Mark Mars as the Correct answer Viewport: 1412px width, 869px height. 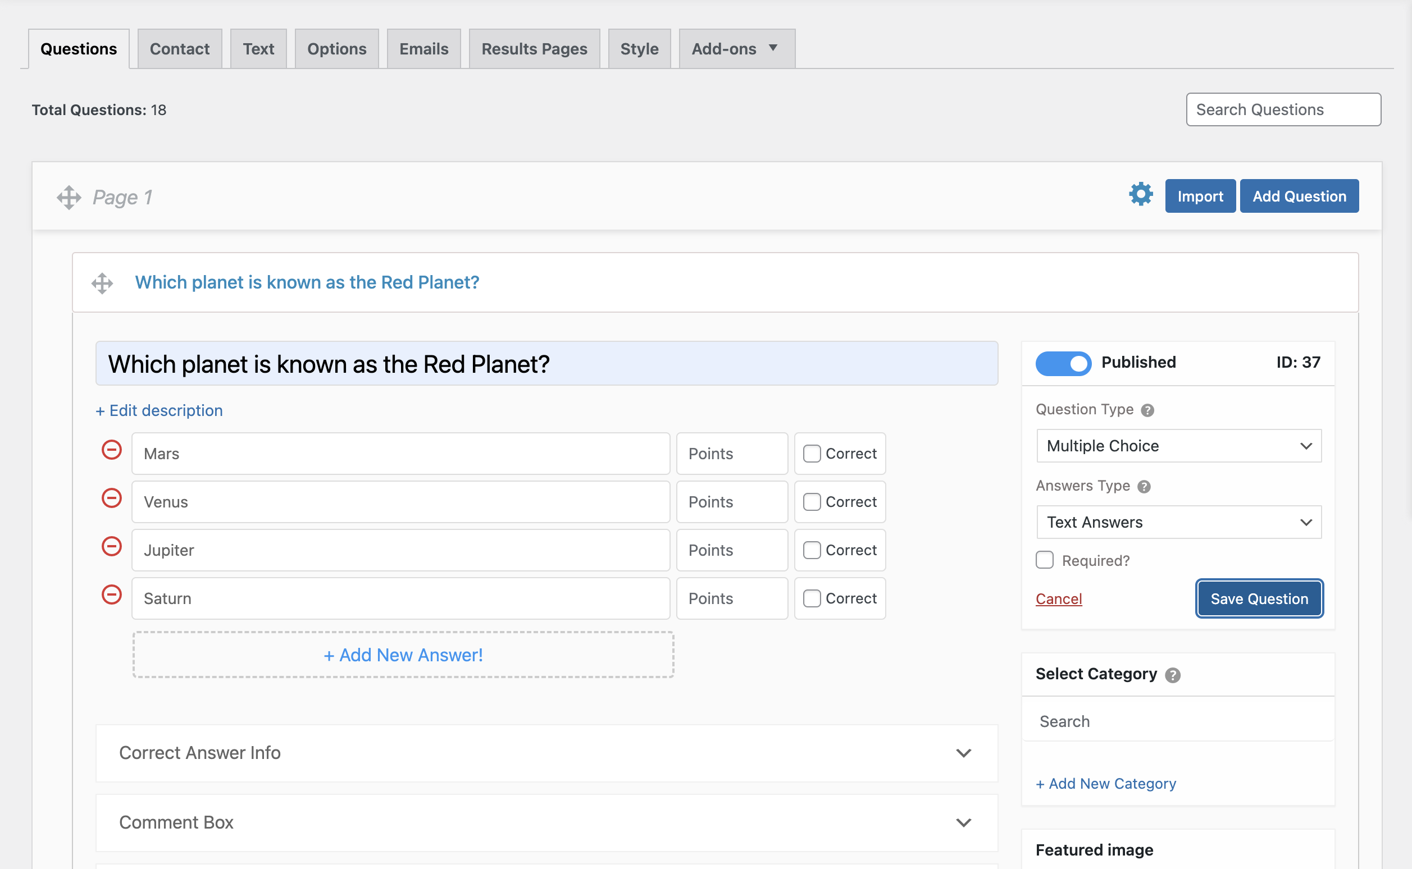(x=811, y=454)
